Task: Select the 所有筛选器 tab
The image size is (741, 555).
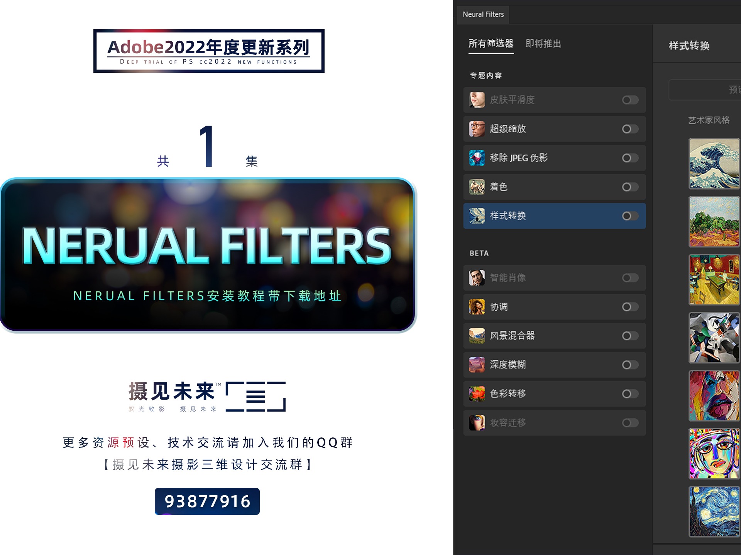Action: (x=491, y=44)
